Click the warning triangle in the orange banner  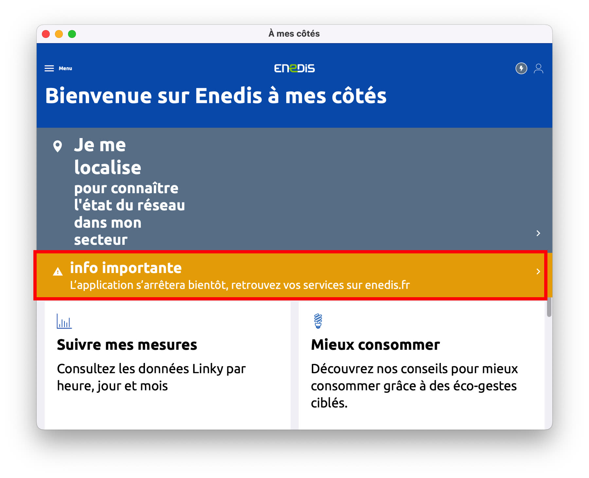click(x=58, y=271)
